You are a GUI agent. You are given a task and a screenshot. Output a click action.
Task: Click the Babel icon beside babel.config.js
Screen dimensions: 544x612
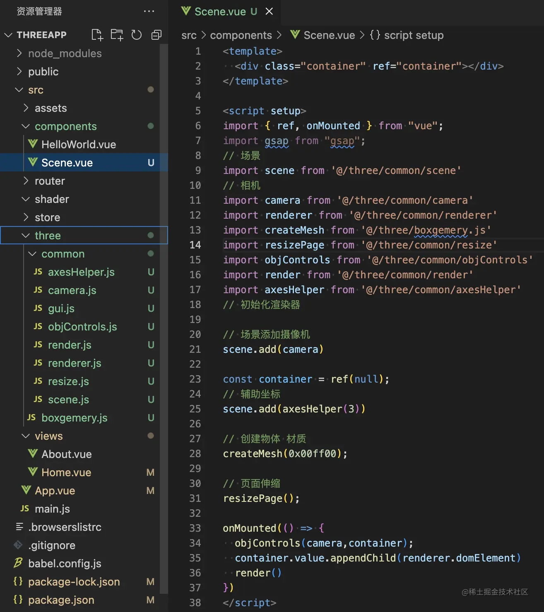pos(18,563)
